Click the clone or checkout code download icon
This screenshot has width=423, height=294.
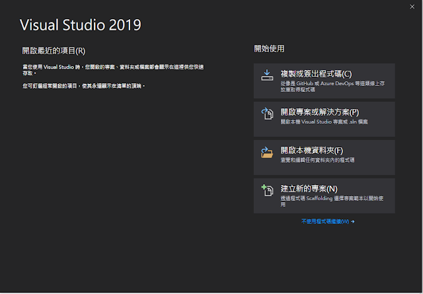tap(267, 75)
